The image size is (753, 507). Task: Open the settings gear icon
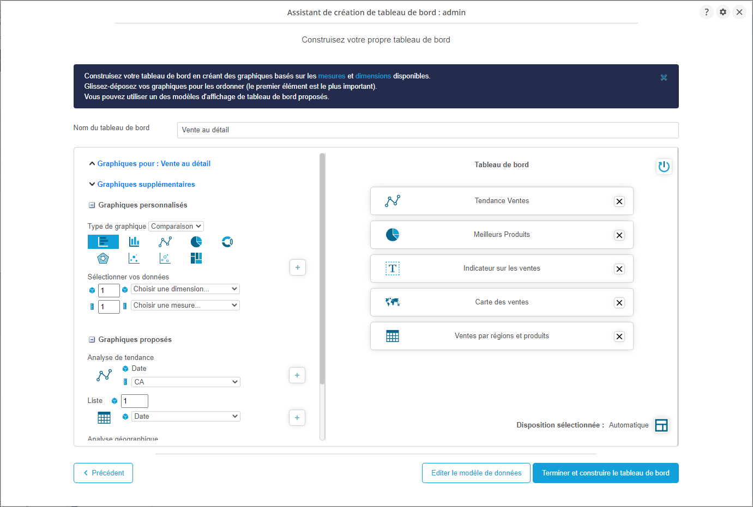[x=723, y=12]
